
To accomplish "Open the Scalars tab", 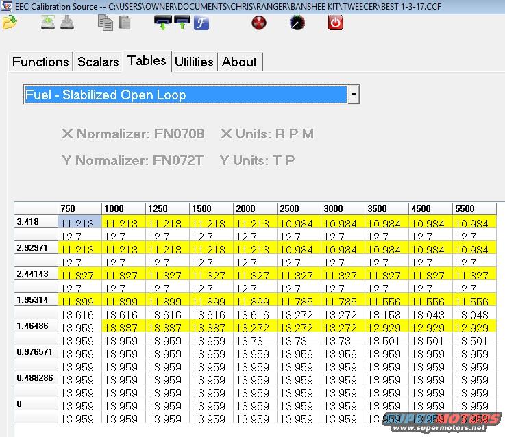I will (x=98, y=62).
